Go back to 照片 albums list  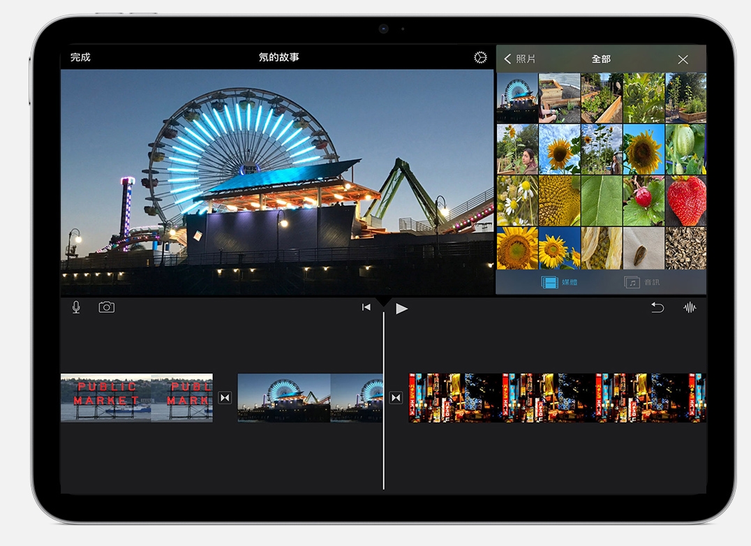[520, 59]
